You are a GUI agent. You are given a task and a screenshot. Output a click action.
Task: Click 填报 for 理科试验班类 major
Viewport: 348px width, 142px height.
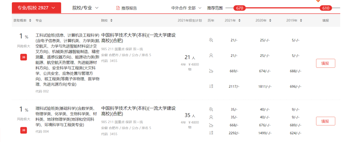pos(325,121)
